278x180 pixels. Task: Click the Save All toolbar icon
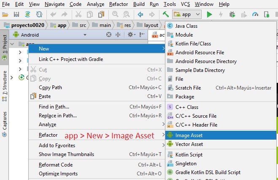[16, 14]
